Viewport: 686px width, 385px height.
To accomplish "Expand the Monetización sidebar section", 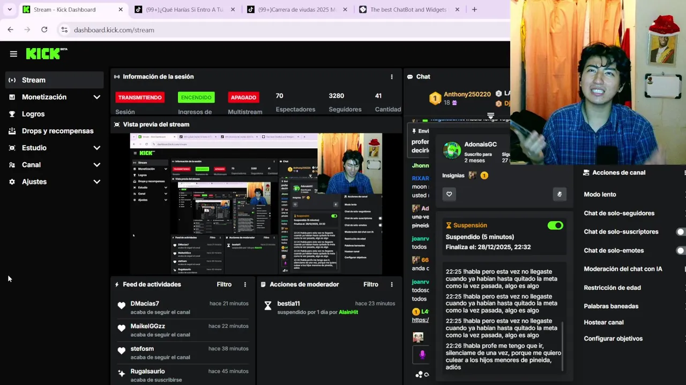I will pos(97,97).
